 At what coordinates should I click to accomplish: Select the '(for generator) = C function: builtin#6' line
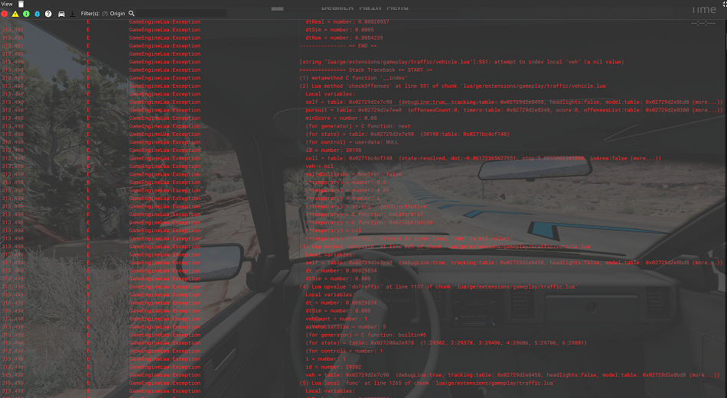[x=366, y=335]
